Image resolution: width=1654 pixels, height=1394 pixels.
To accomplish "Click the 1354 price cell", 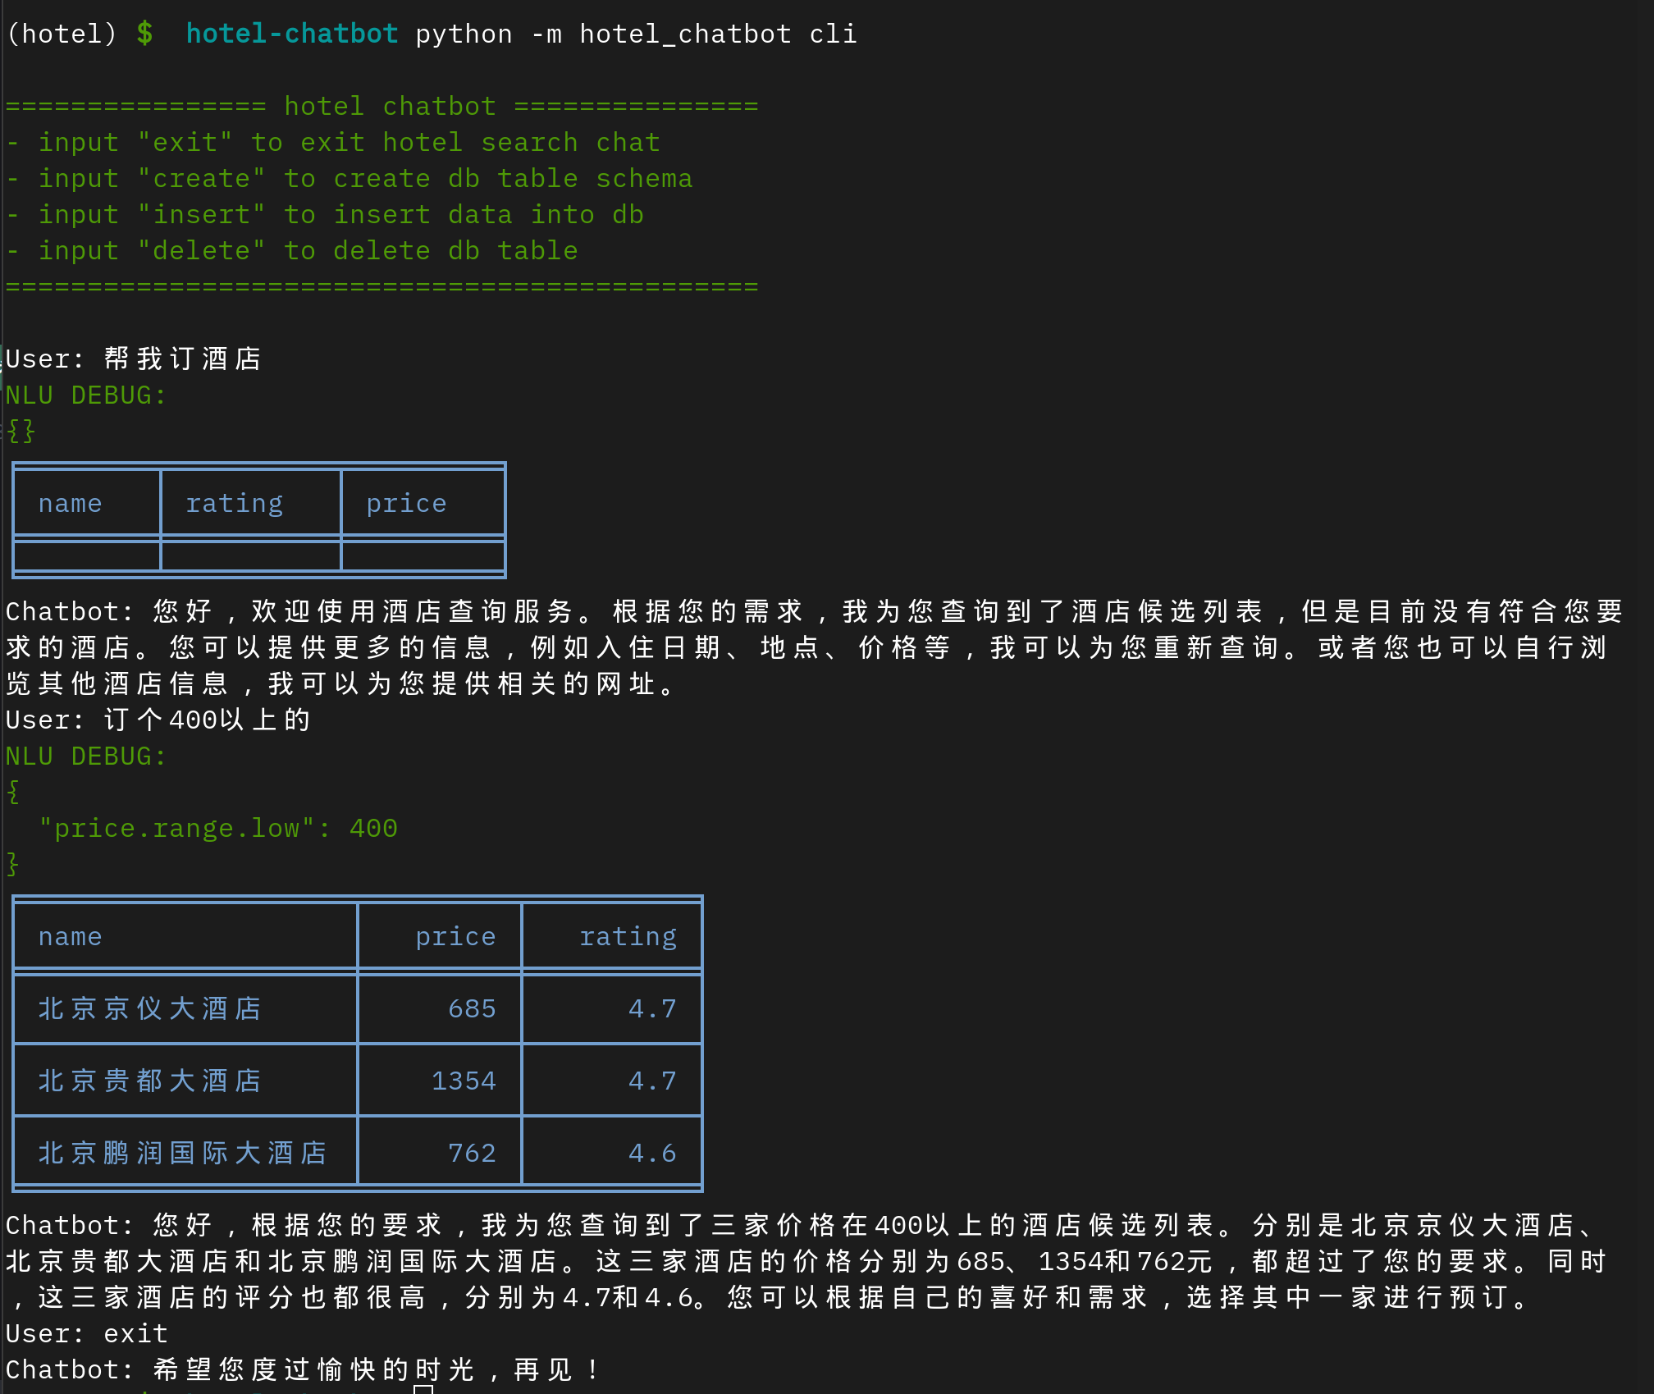I will [464, 1081].
